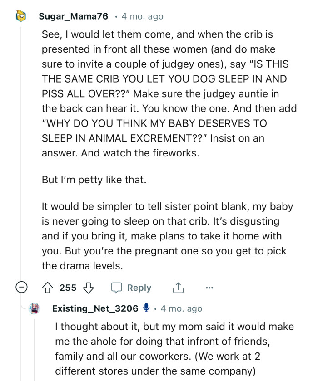
Task: Click the share icon below the comment
Action: [x=178, y=288]
